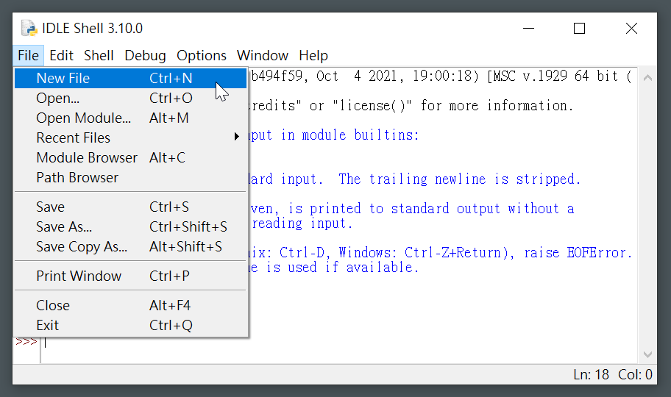
Task: Choose Exit from the File menu
Action: click(x=130, y=325)
